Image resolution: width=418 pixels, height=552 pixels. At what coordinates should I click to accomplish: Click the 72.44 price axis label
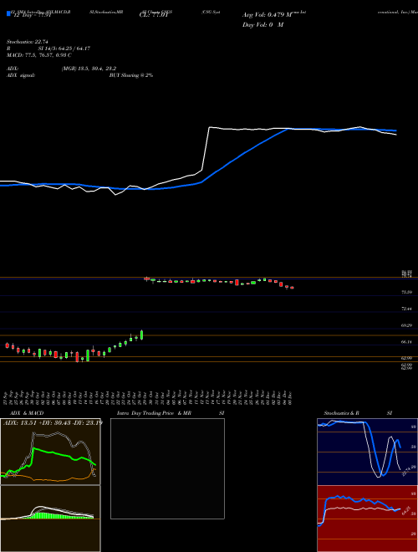406,309
